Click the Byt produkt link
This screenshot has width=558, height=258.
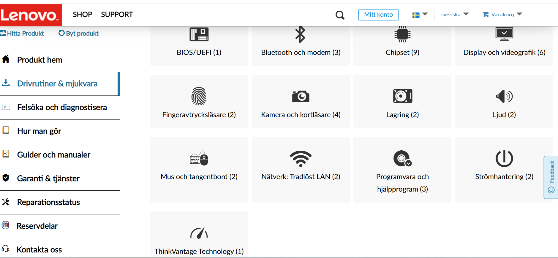click(78, 33)
